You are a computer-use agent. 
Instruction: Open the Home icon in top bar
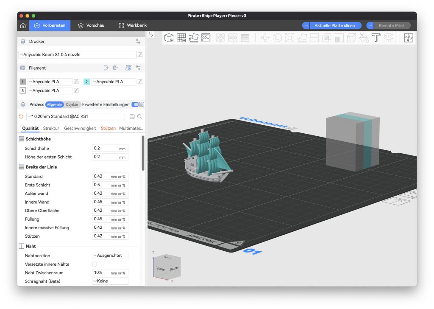(x=23, y=25)
